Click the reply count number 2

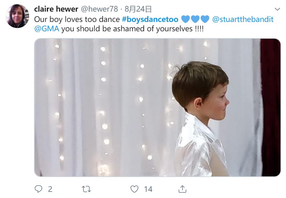point(50,189)
